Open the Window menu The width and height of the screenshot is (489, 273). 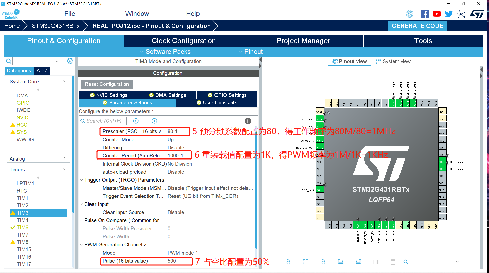tap(137, 14)
